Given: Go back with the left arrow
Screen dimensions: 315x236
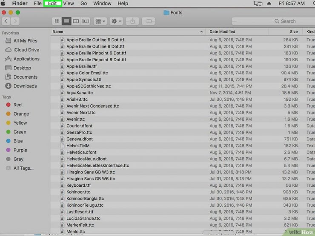Looking at the screenshot, I should tap(6, 21).
